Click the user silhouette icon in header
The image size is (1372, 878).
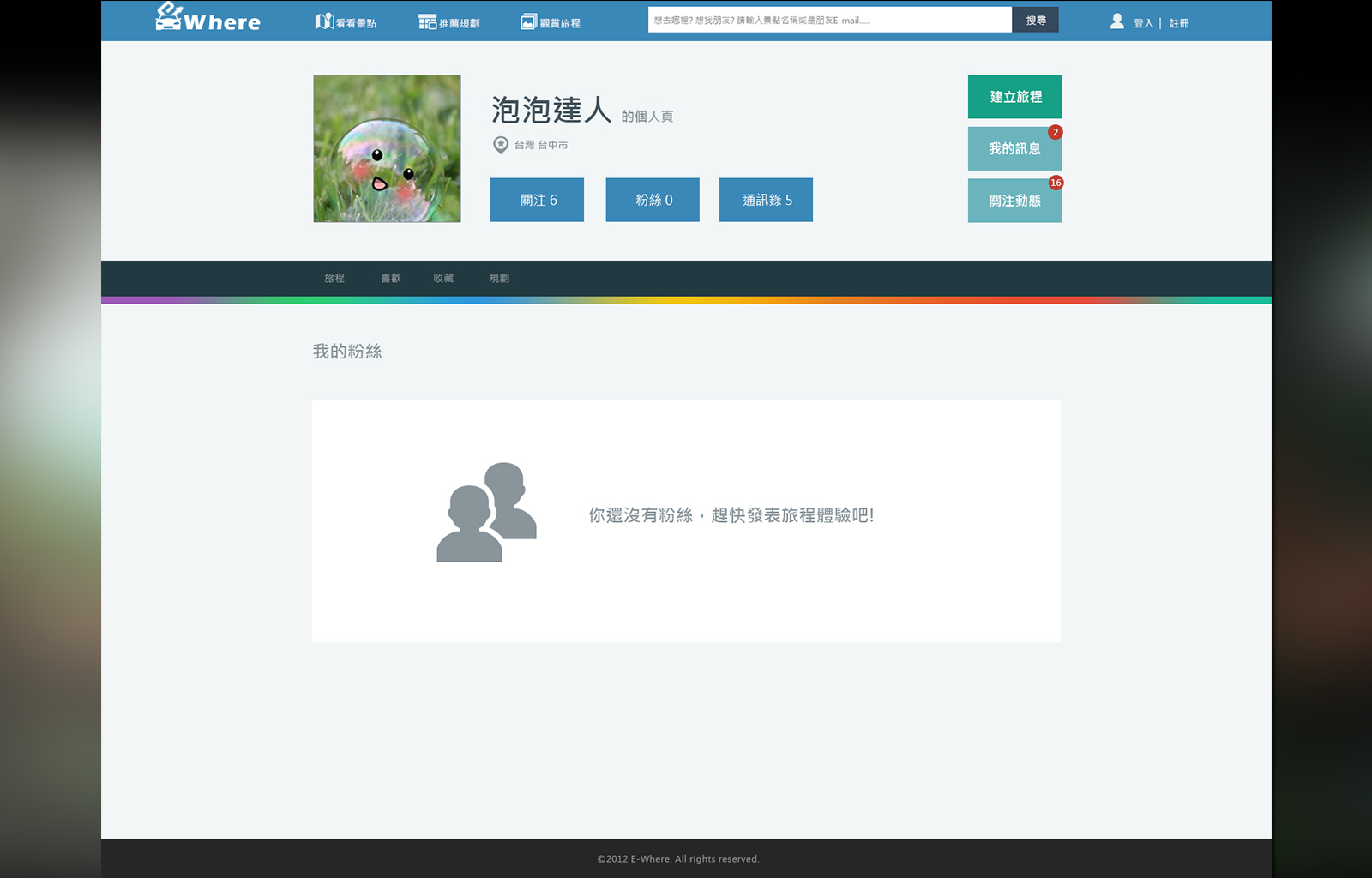pos(1116,21)
